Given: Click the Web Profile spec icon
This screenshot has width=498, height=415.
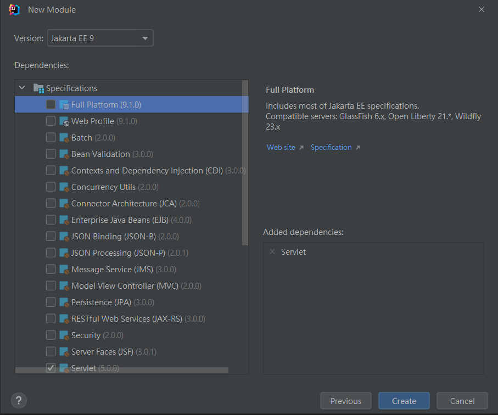Looking at the screenshot, I should 64,121.
